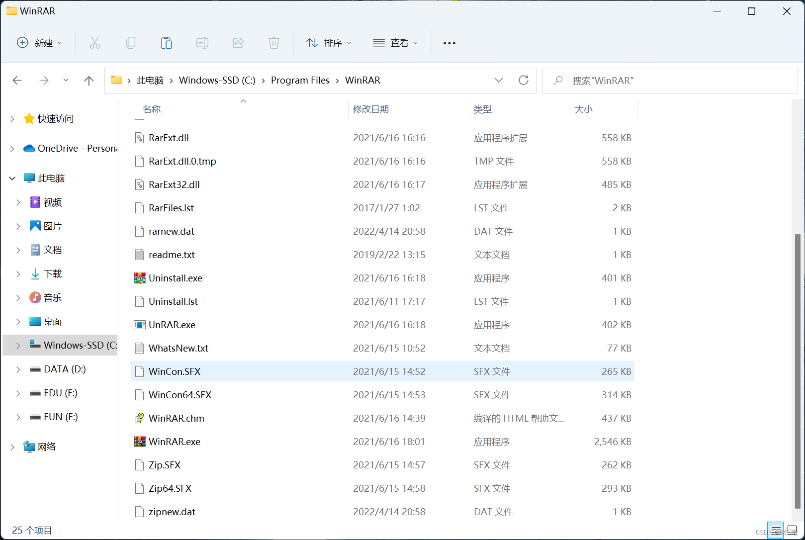Open address bar history dropdown
This screenshot has width=805, height=540.
tap(499, 80)
